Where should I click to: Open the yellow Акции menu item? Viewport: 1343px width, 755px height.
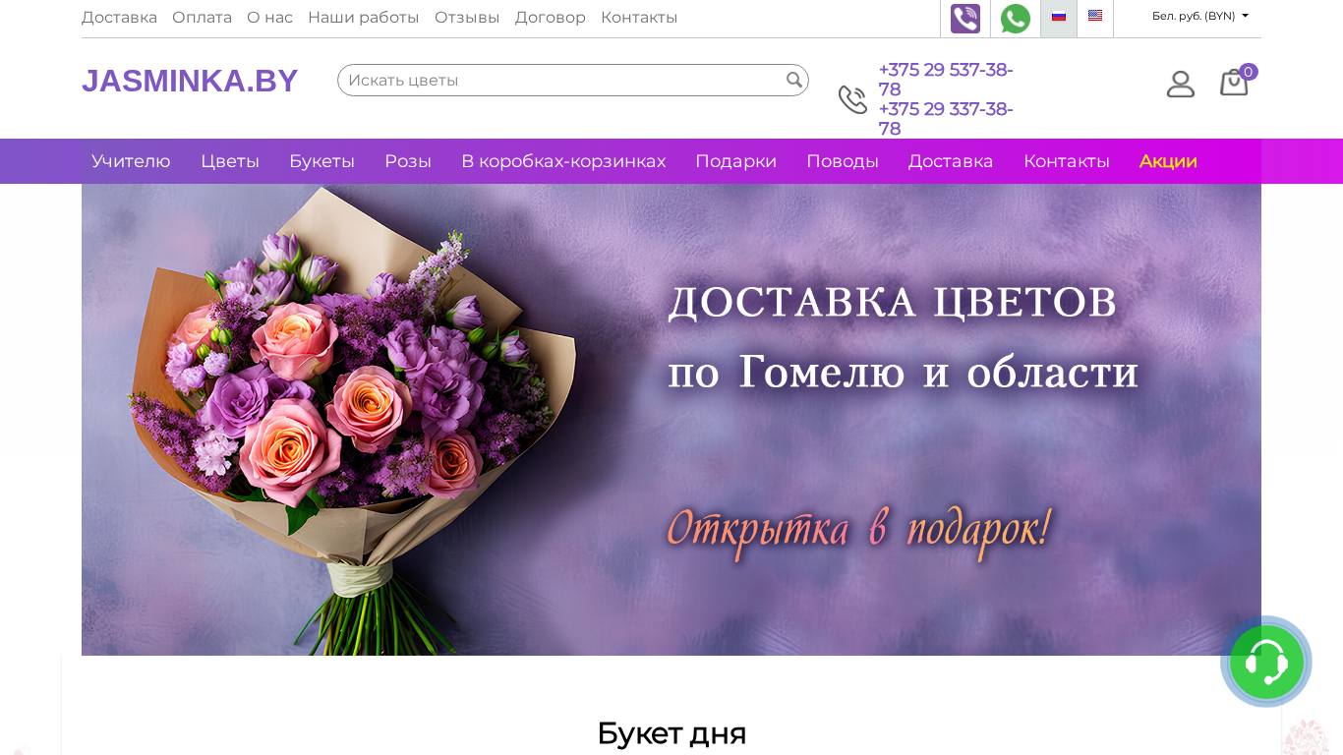[1168, 161]
